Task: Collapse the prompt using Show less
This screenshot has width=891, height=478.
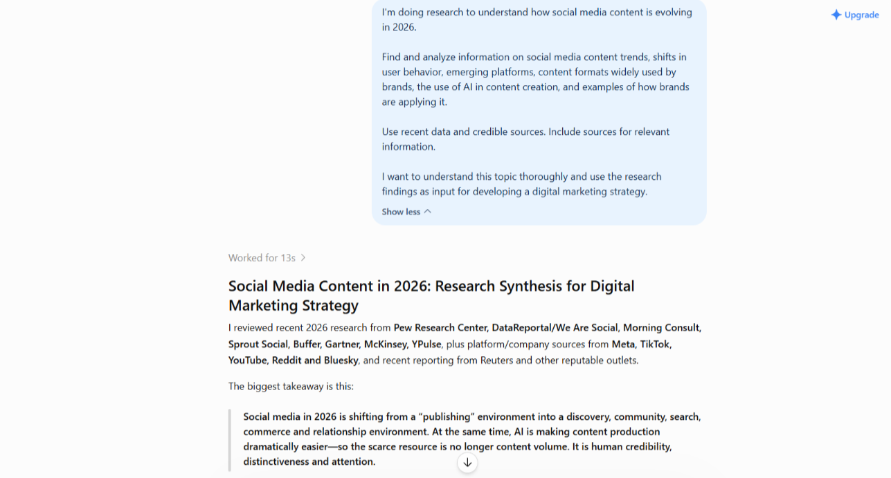Action: pyautogui.click(x=406, y=212)
